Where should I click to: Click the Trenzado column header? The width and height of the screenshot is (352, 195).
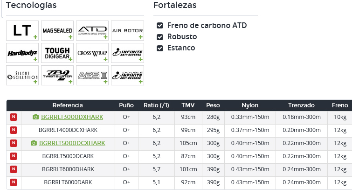click(301, 105)
